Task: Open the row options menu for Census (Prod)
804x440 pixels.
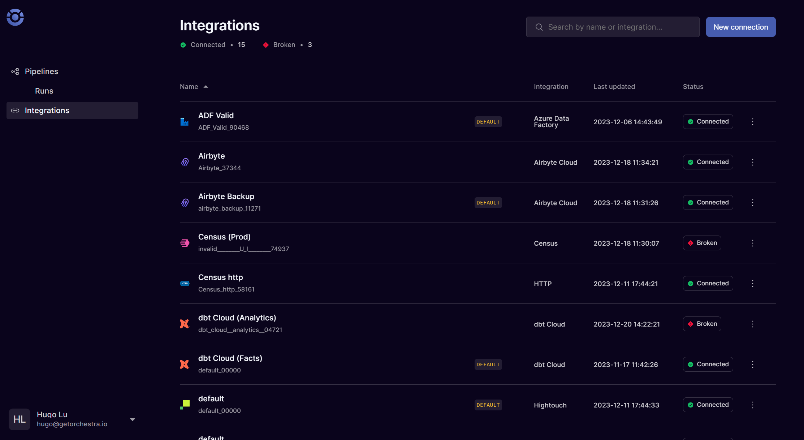Action: coord(753,243)
